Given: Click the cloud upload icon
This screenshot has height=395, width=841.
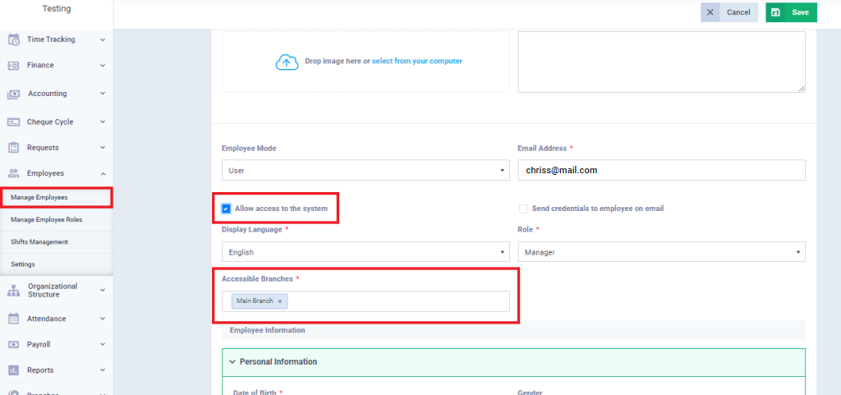Looking at the screenshot, I should tap(287, 62).
